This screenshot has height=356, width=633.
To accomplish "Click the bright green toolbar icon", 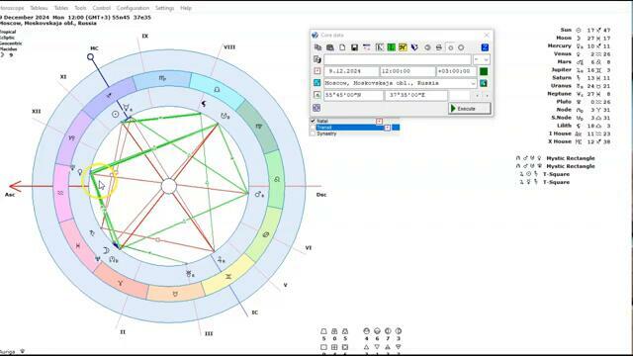I will pos(391,47).
